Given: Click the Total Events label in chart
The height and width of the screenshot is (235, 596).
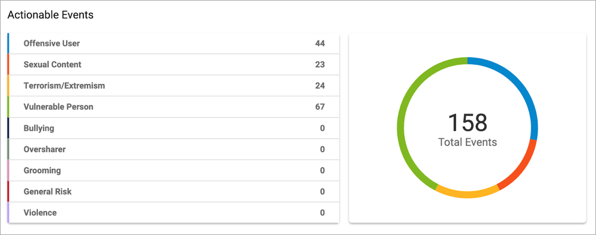Looking at the screenshot, I should point(468,142).
